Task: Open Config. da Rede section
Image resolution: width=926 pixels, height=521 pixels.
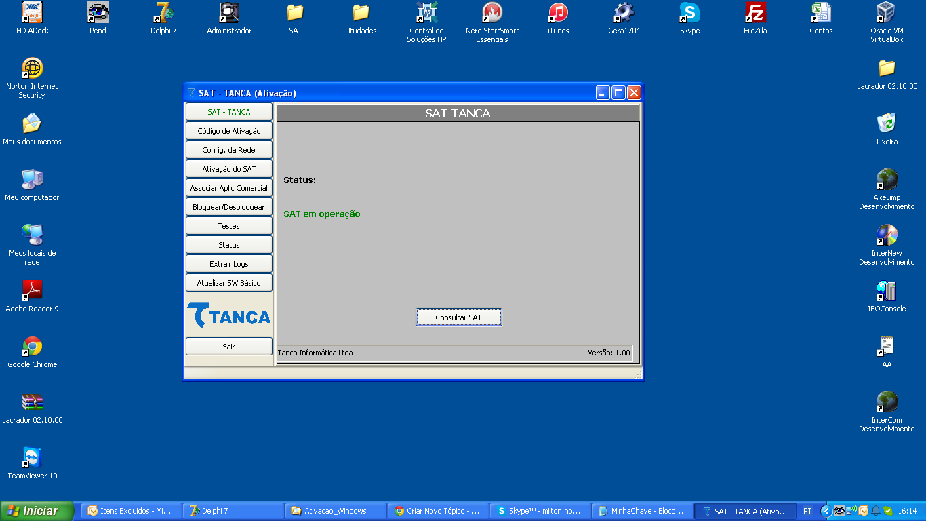Action: tap(229, 150)
